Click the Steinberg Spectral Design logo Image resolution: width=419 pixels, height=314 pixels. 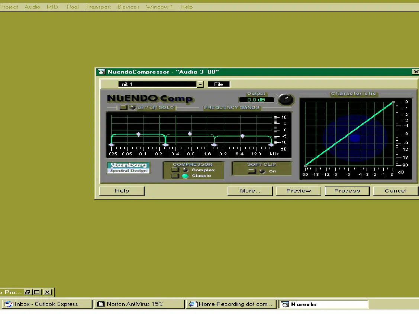click(x=129, y=168)
